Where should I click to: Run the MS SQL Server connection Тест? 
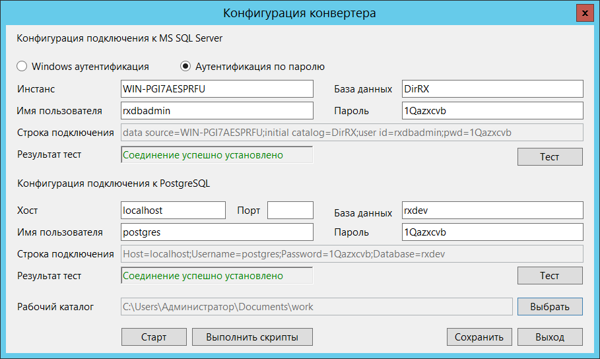point(550,157)
